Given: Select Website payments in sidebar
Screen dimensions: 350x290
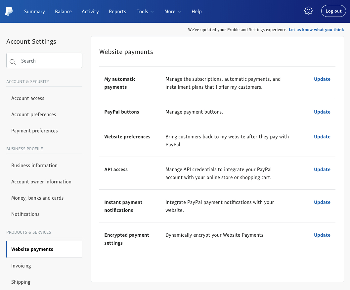Looking at the screenshot, I should [44, 249].
